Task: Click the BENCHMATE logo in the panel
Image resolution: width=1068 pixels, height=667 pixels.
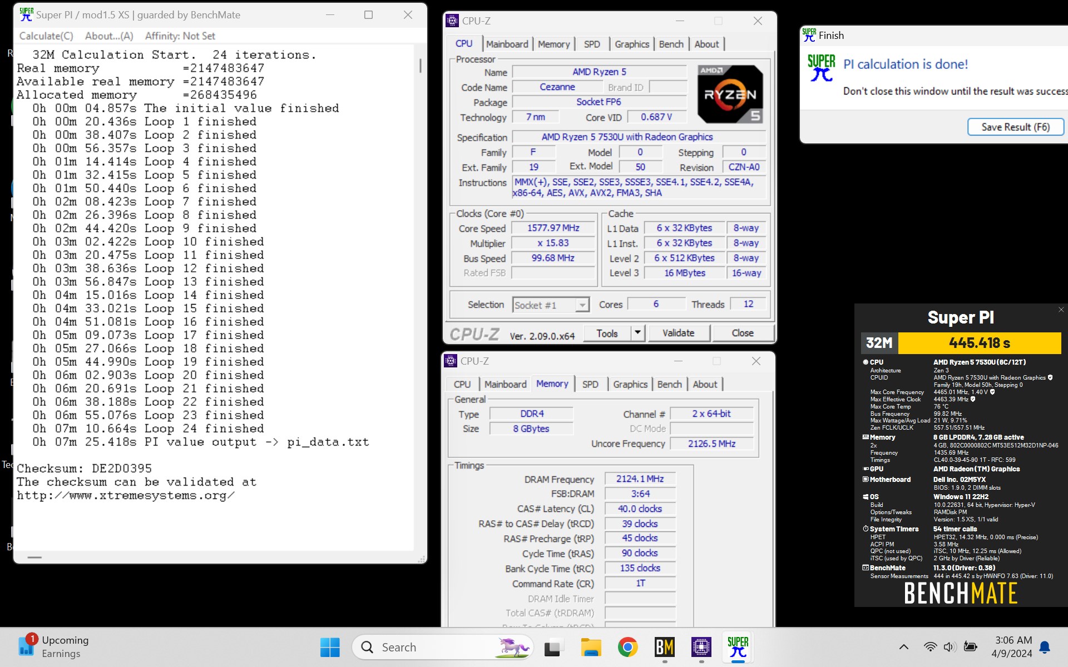Action: (961, 593)
